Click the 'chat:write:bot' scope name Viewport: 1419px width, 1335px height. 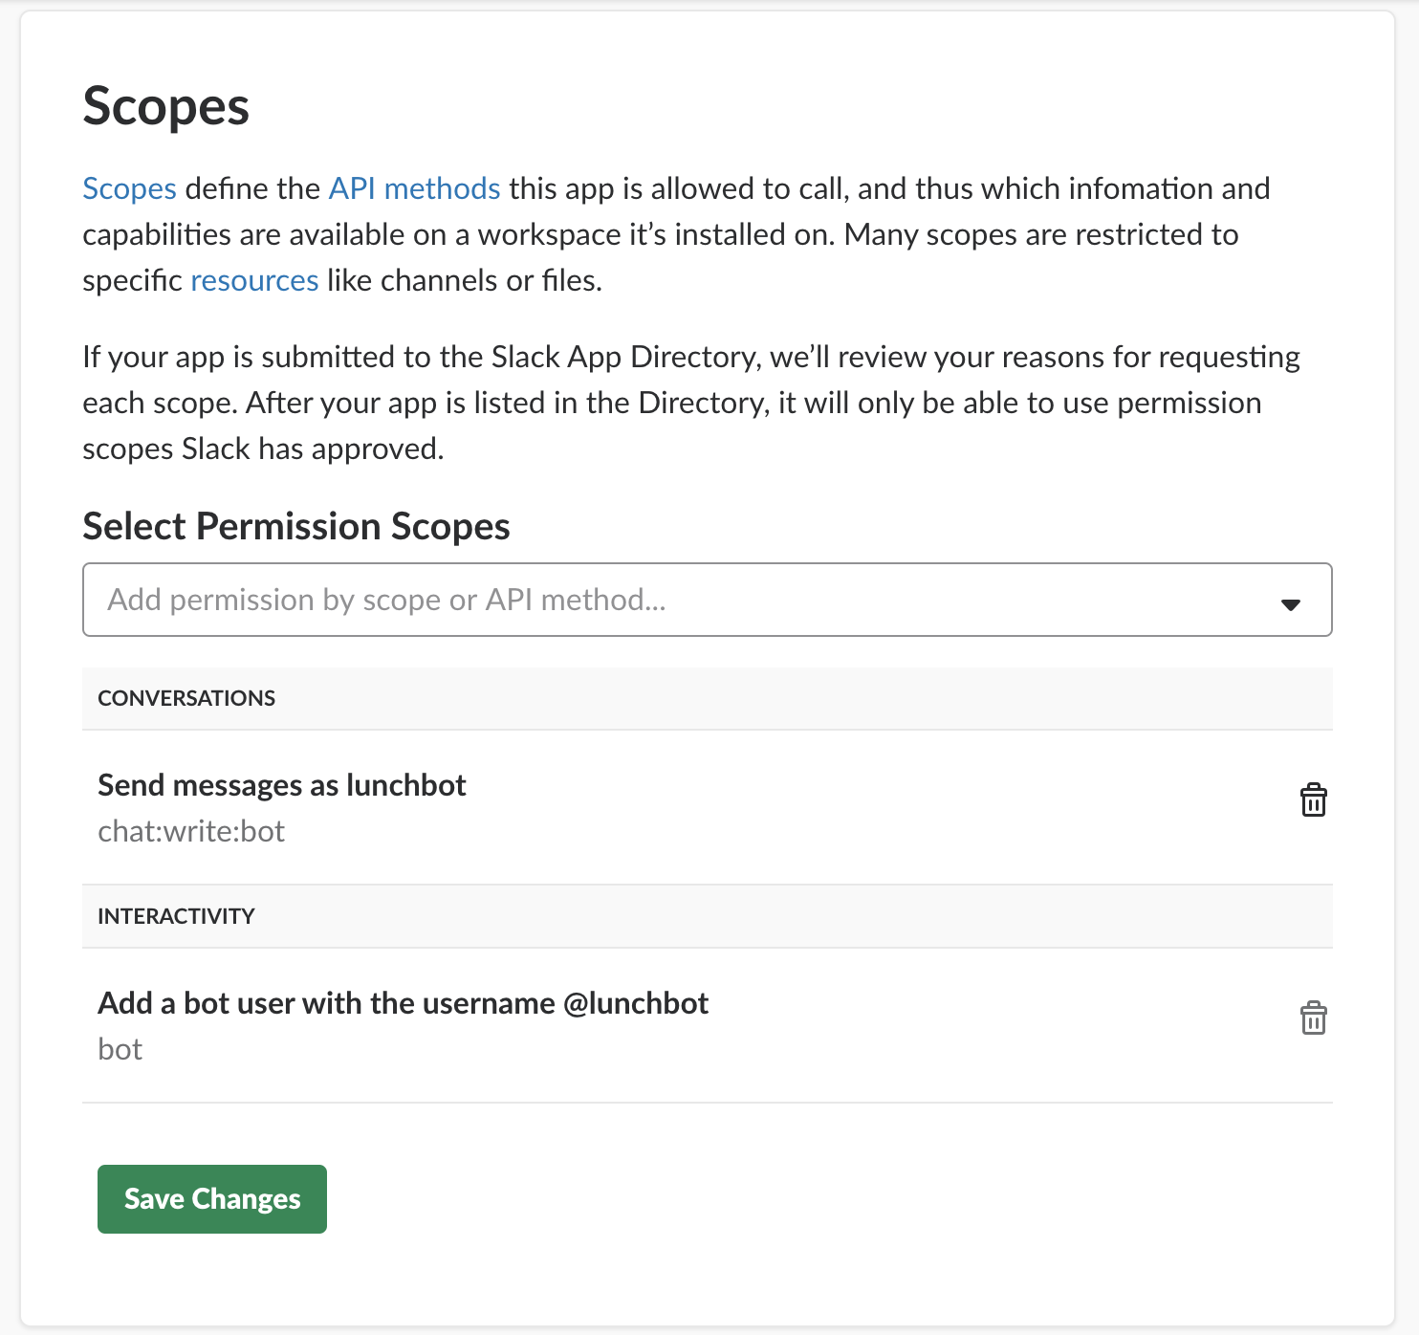click(191, 831)
